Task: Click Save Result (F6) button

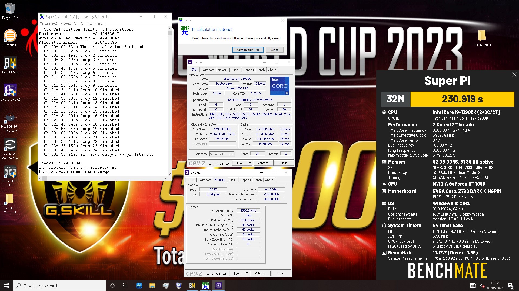Action: 248,50
